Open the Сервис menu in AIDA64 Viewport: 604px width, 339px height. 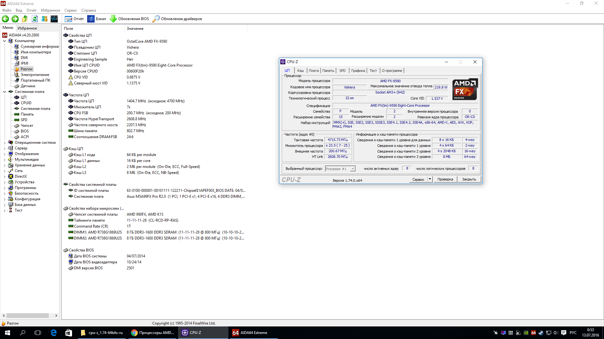pos(70,10)
